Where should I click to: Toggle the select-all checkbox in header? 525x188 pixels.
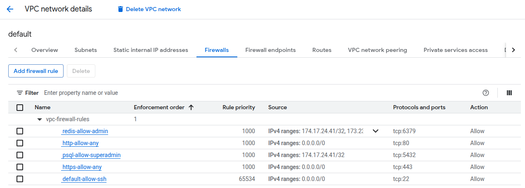[x=20, y=108]
